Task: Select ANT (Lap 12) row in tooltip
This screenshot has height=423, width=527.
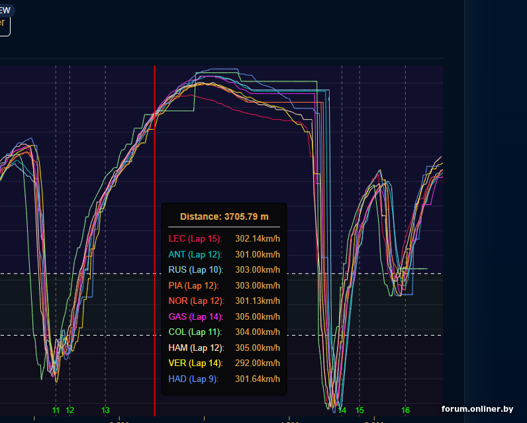Action: tap(224, 254)
